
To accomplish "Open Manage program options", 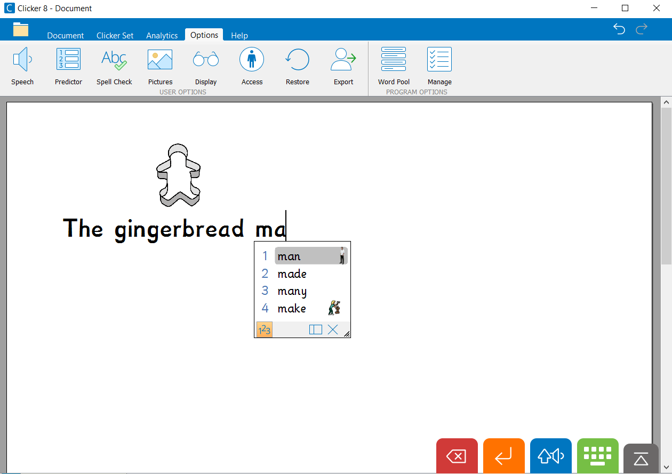I will (x=439, y=66).
